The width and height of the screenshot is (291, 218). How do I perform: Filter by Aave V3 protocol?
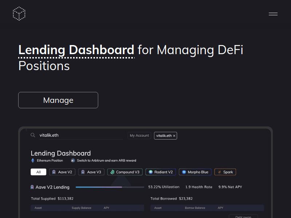click(91, 172)
